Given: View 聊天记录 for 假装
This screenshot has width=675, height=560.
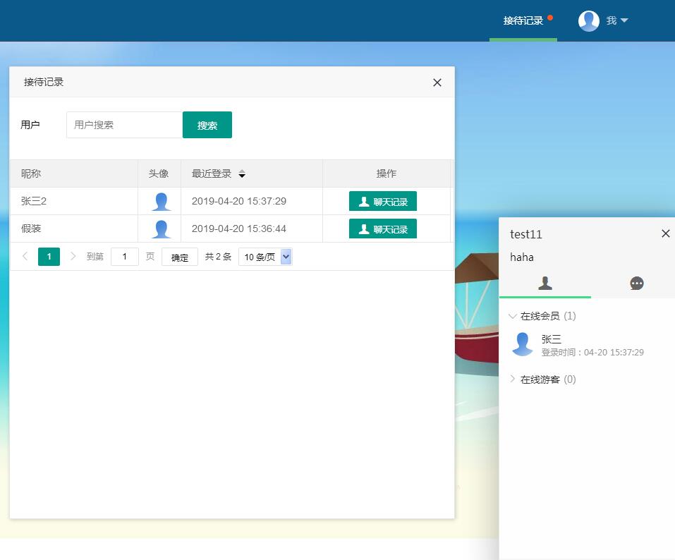Looking at the screenshot, I should tap(382, 229).
